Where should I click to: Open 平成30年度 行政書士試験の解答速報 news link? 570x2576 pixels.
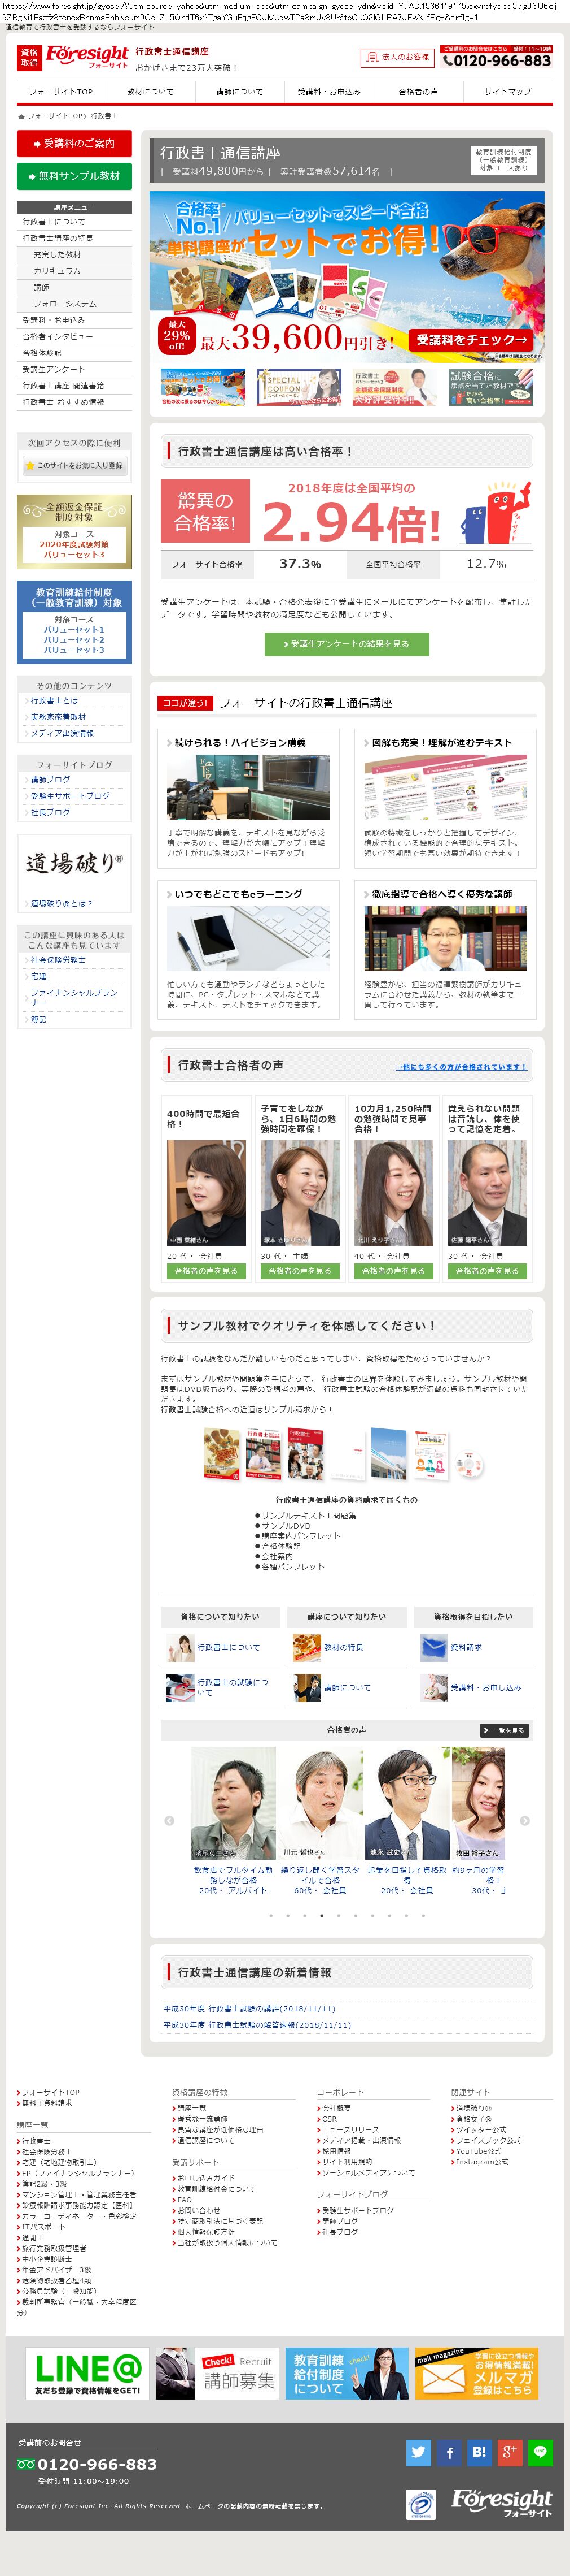pyautogui.click(x=257, y=2024)
